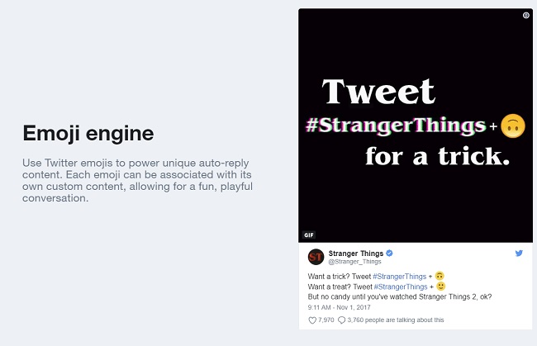The width and height of the screenshot is (537, 346).
Task: Click the 7,970 likes count
Action: click(326, 320)
